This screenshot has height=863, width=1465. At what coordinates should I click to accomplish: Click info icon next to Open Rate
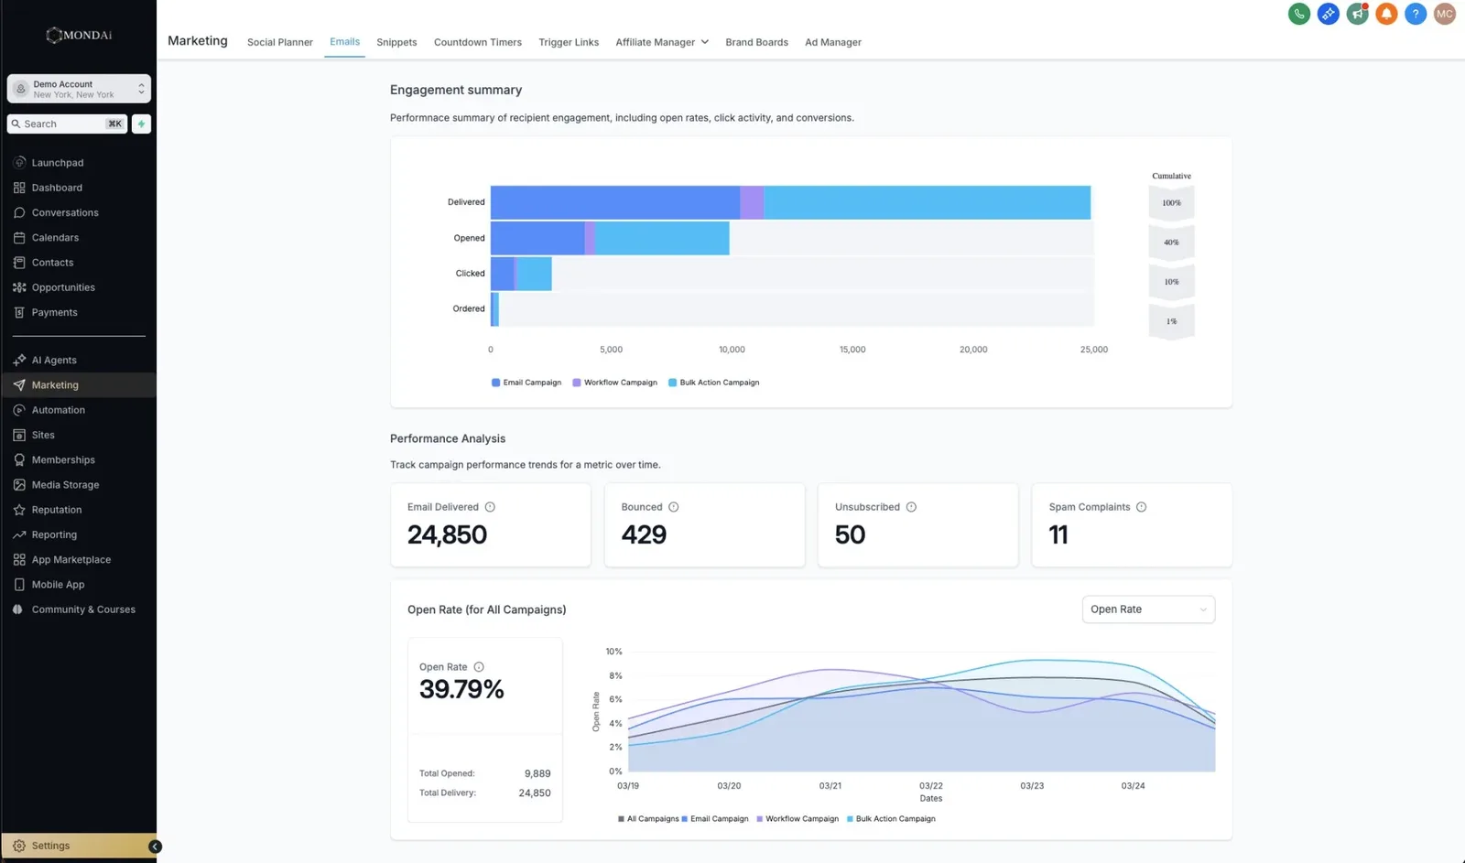479,667
